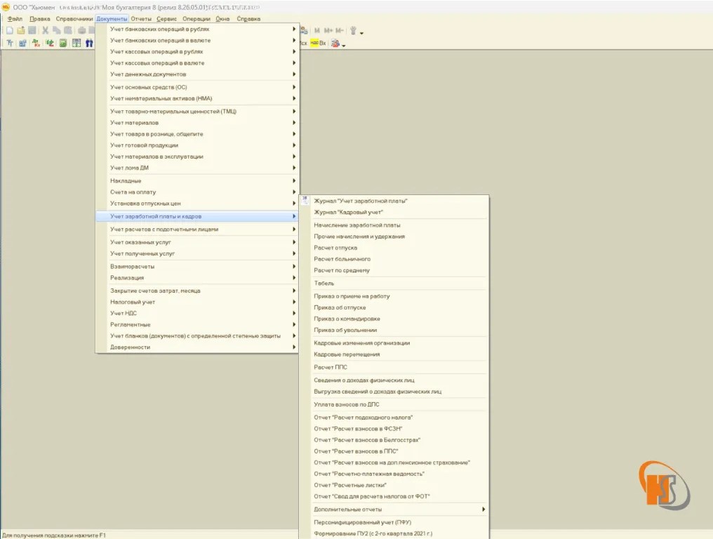
Task: Click the M+ memory add button
Action: pos(328,30)
